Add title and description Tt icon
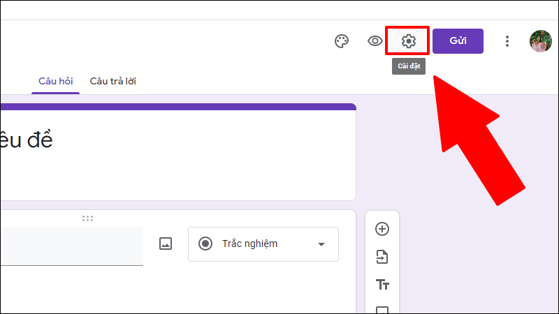Image resolution: width=559 pixels, height=314 pixels. (x=382, y=285)
